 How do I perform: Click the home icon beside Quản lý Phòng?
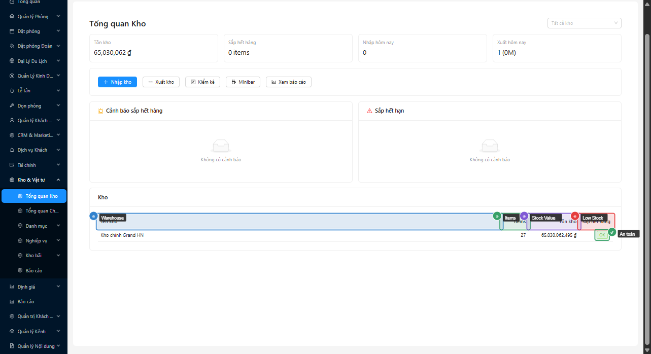pos(12,16)
